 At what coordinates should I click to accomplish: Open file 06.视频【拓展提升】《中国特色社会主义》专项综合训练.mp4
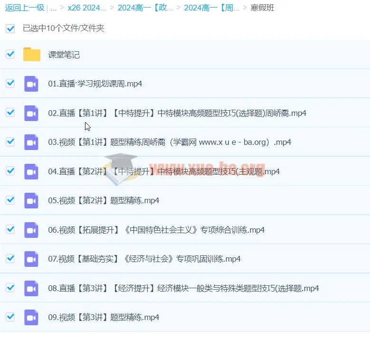[x=156, y=230]
